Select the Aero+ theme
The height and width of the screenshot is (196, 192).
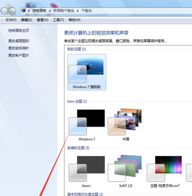click(x=87, y=172)
